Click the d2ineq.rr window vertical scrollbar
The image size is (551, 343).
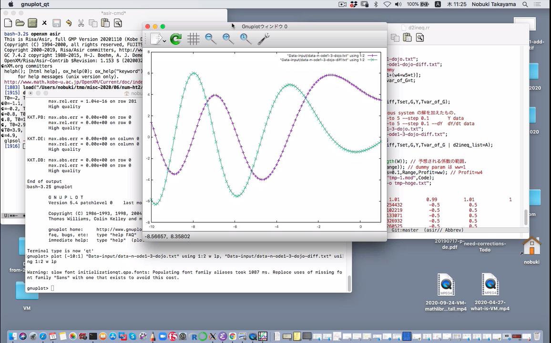coord(526,218)
